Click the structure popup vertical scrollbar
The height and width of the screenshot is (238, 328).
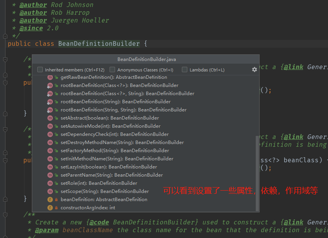[257, 174]
